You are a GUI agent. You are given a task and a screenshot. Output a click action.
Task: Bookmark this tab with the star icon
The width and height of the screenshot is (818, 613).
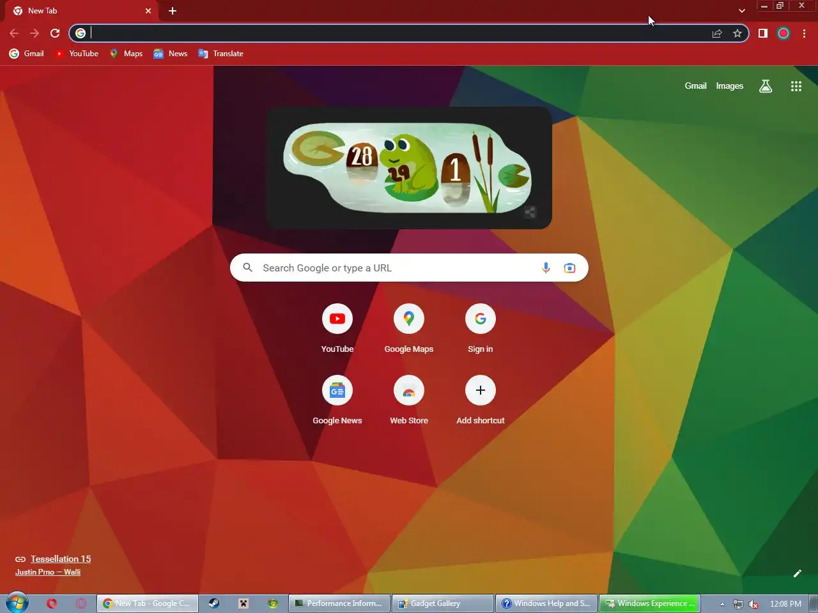(737, 33)
